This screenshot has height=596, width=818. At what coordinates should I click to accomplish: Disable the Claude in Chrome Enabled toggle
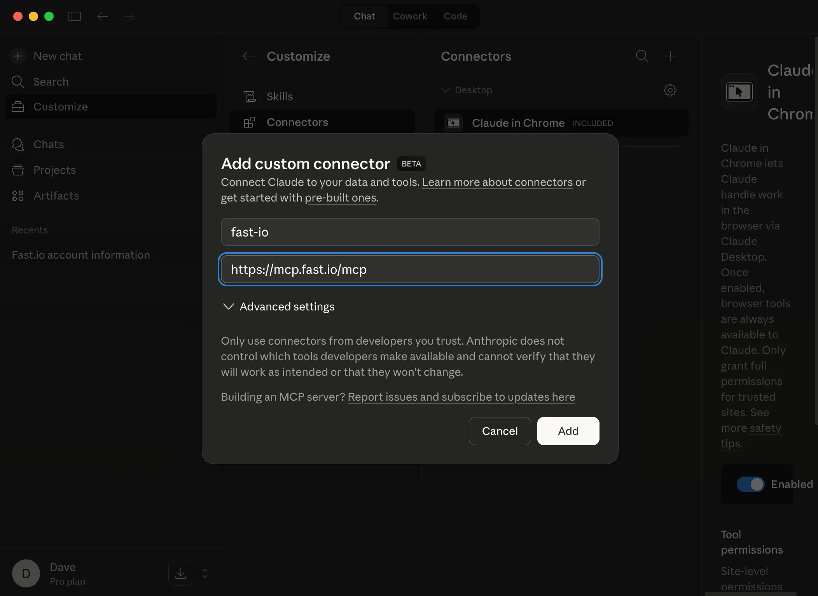coord(751,484)
